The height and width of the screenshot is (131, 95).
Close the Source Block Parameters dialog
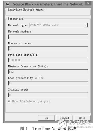[x=88, y=3]
